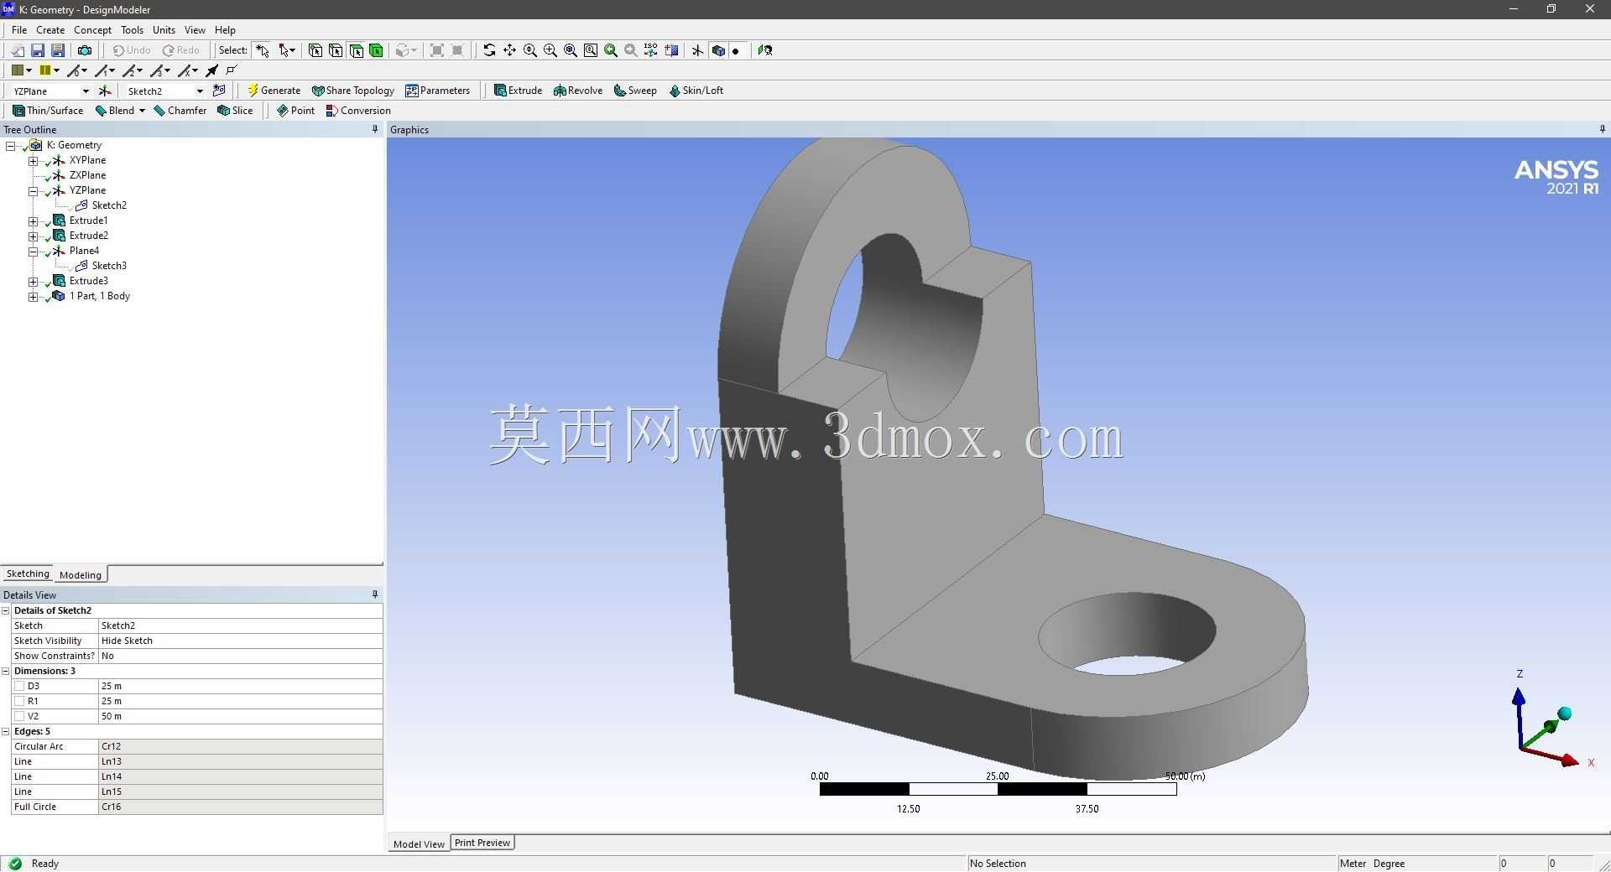Click the New file icon

[x=17, y=50]
